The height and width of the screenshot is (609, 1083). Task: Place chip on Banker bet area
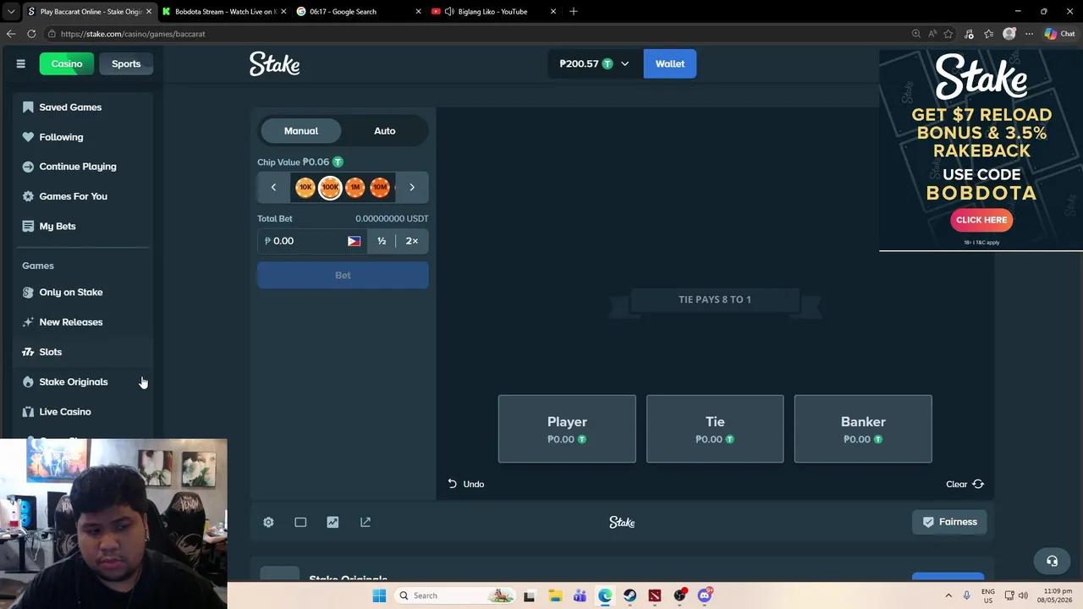[863, 429]
